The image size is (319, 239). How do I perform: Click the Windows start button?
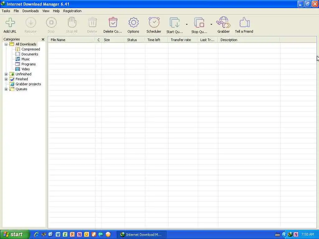tap(15, 235)
